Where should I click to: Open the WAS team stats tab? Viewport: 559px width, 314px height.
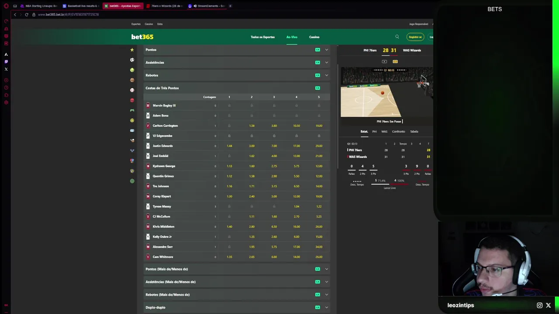pyautogui.click(x=384, y=132)
